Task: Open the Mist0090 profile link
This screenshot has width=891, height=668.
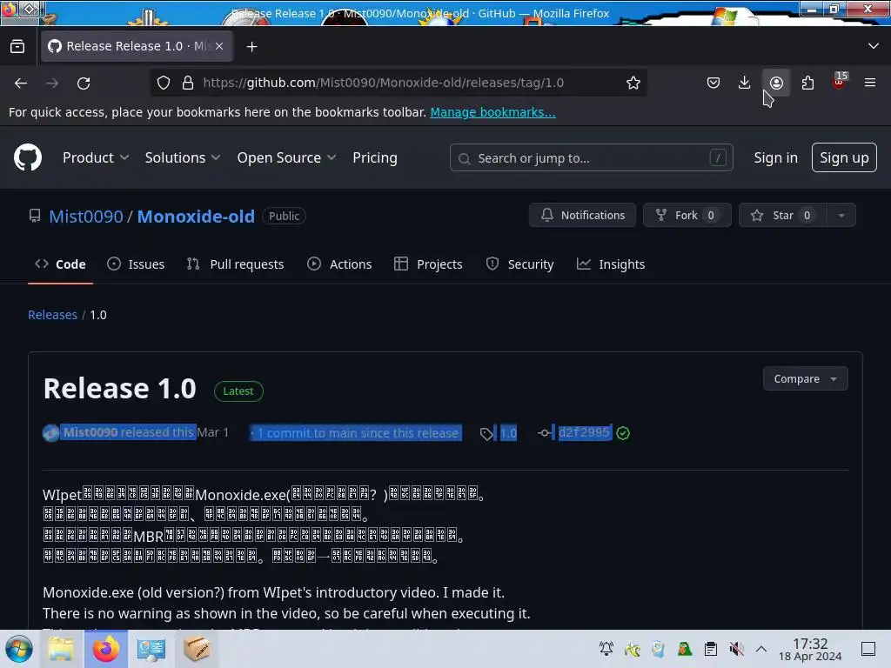Action: point(86,217)
